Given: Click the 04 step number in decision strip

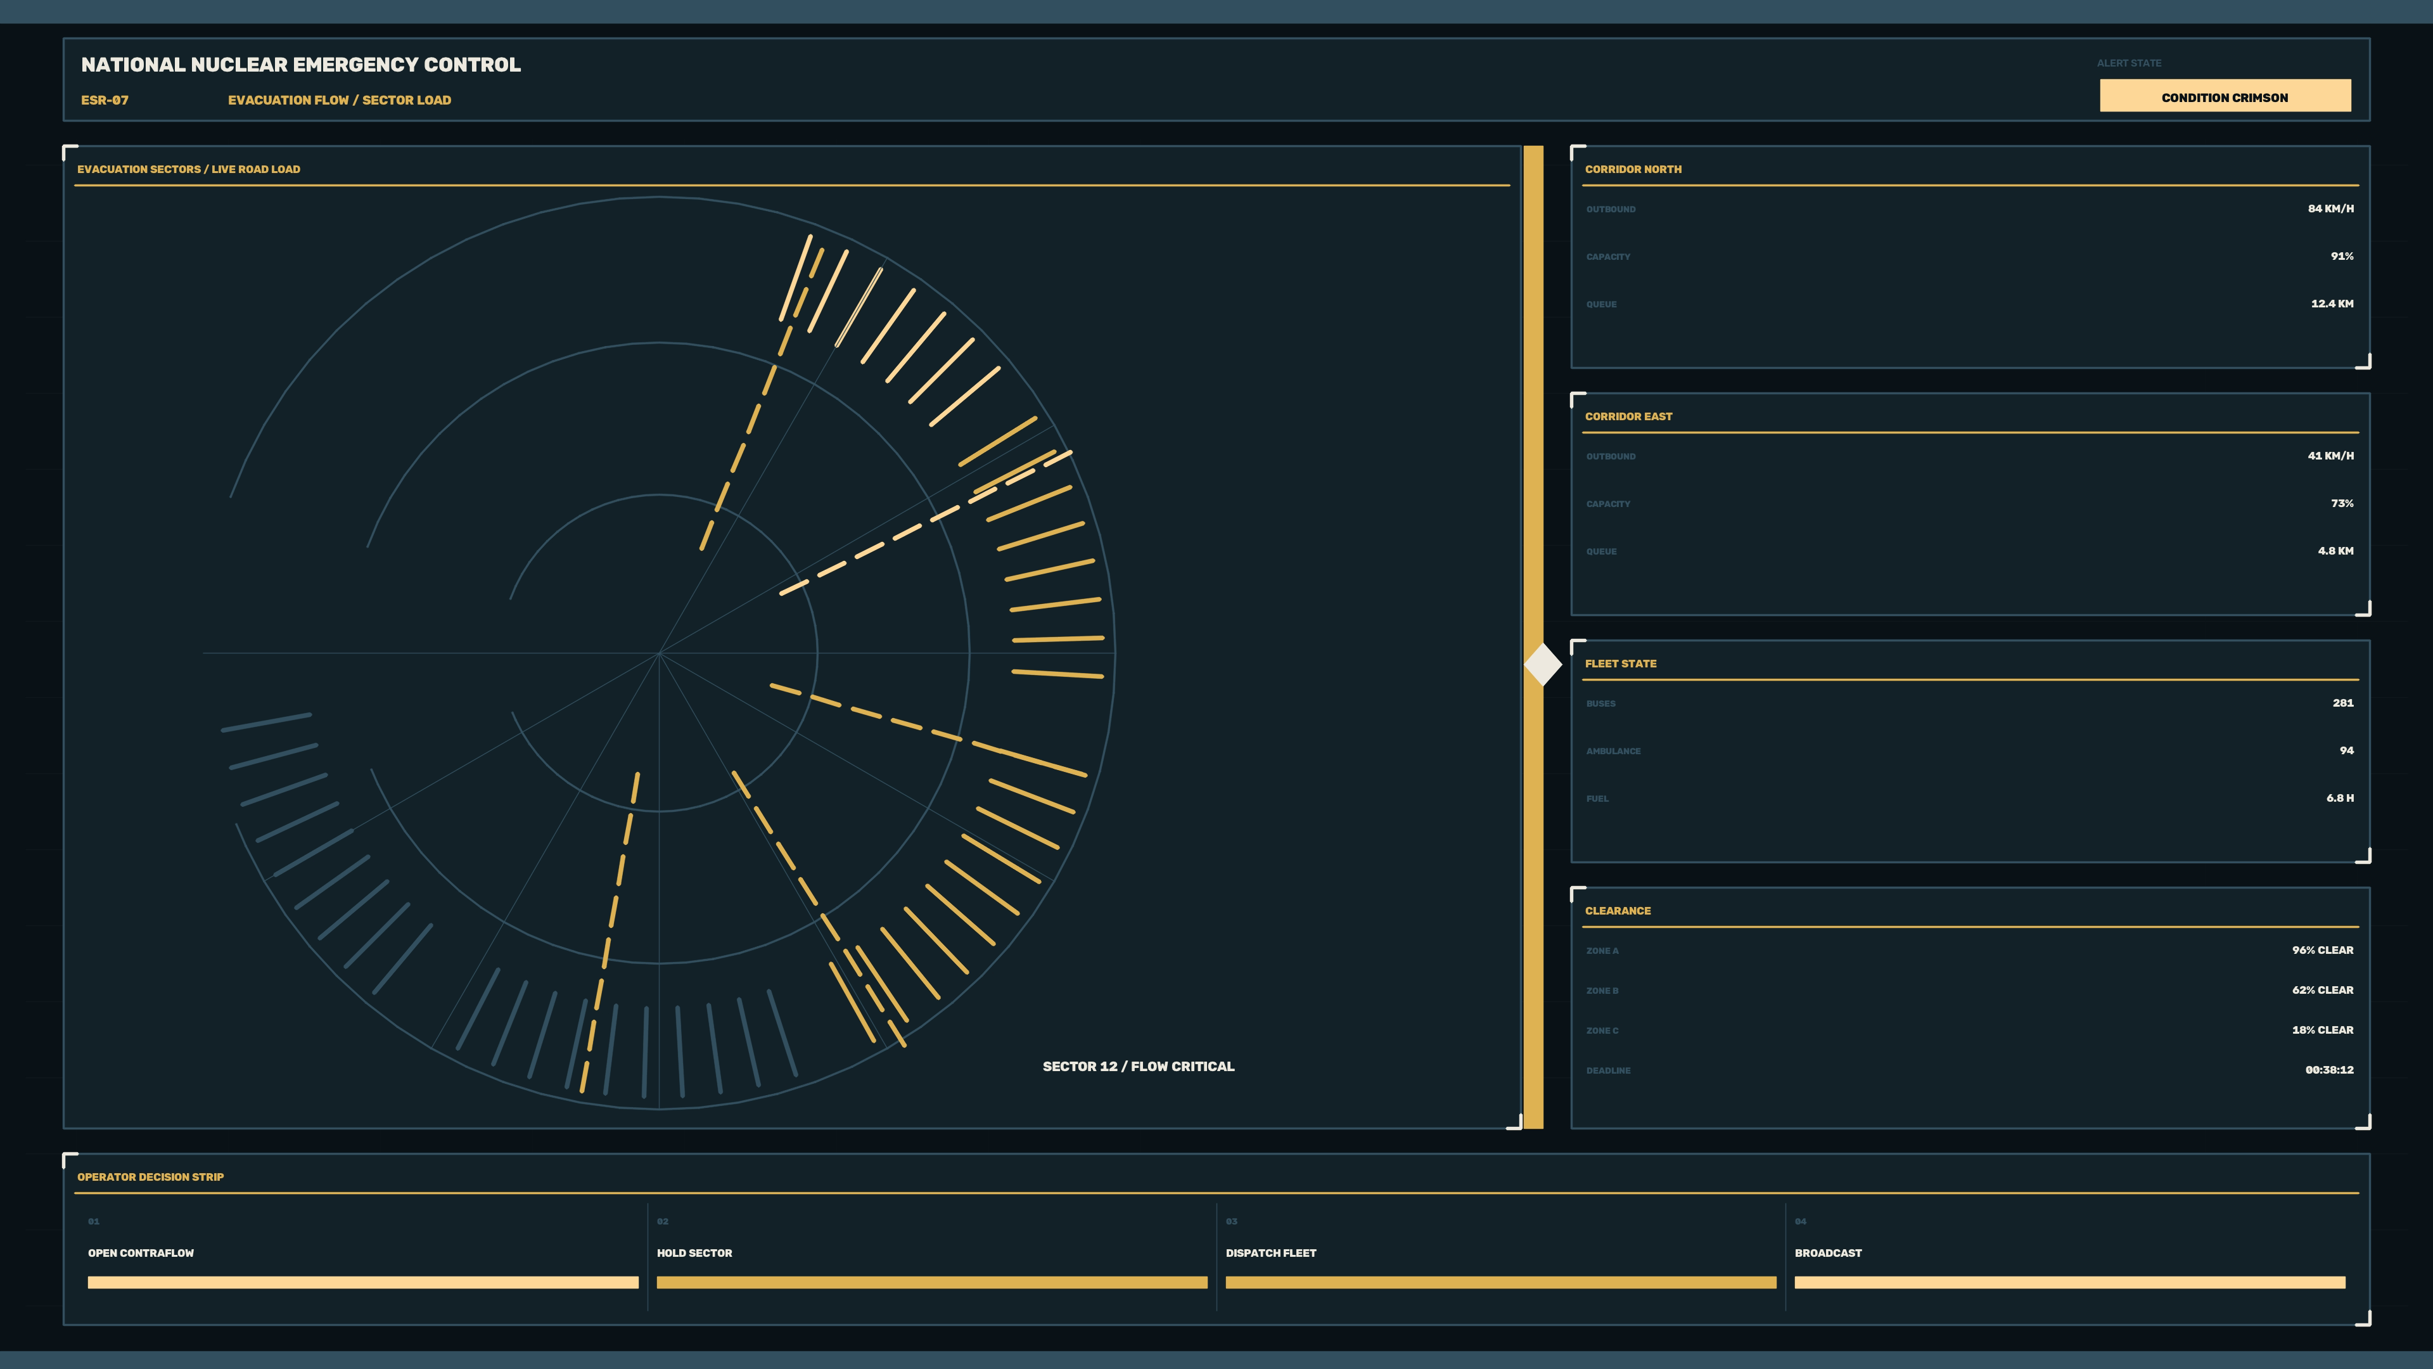Looking at the screenshot, I should (1800, 1221).
